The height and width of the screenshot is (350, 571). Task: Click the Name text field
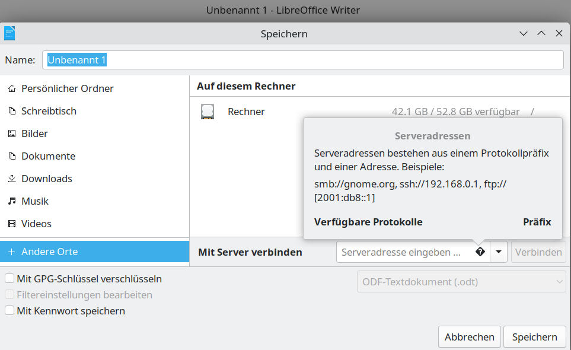pos(303,60)
